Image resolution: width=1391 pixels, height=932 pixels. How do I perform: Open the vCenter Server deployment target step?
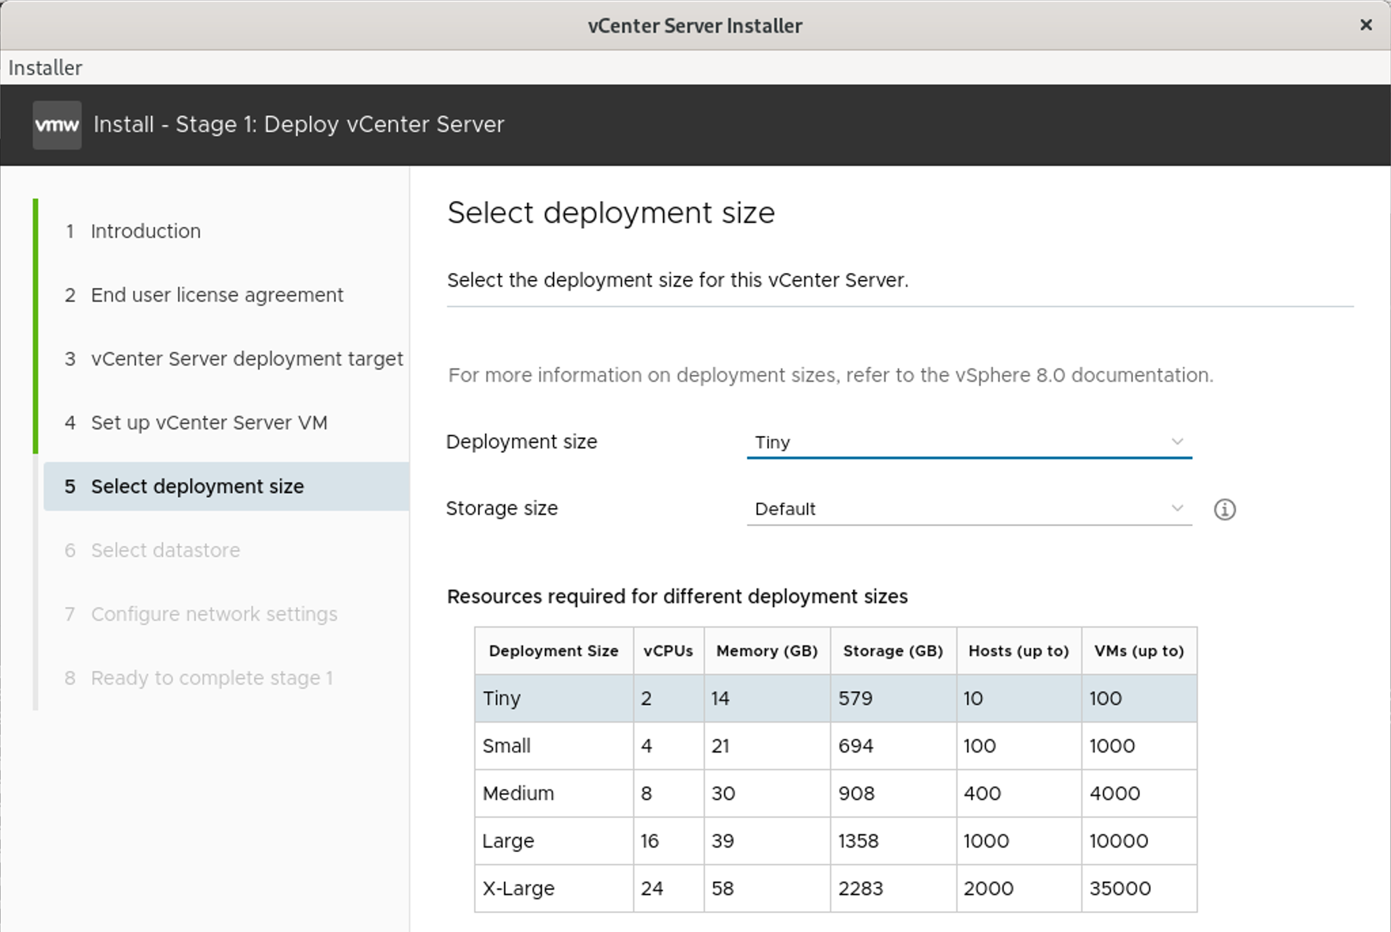click(247, 359)
